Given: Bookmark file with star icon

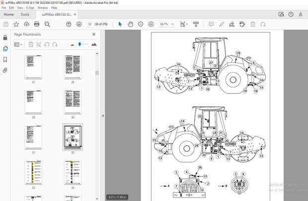Looking at the screenshot, I should coord(16,24).
